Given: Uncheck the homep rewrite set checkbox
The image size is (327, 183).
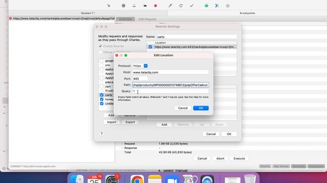Looking at the screenshot, I should click(102, 100).
